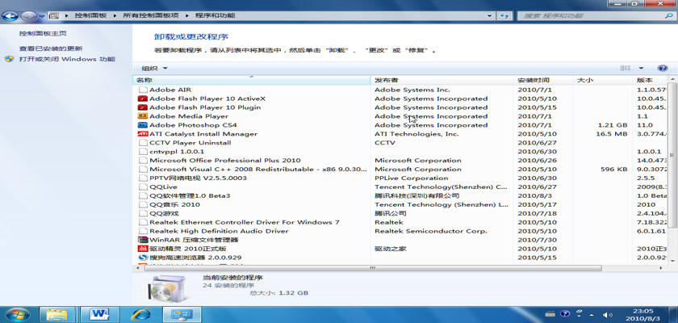Image resolution: width=678 pixels, height=323 pixels.
Task: Click the 控制面板 breadcrumb in address bar
Action: pyautogui.click(x=90, y=15)
